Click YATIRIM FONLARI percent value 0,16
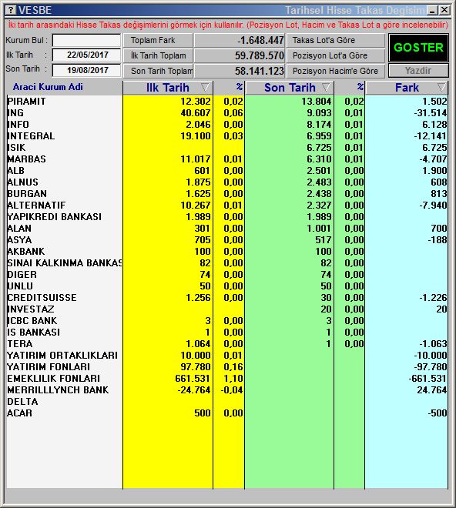The width and height of the screenshot is (456, 508). (233, 366)
